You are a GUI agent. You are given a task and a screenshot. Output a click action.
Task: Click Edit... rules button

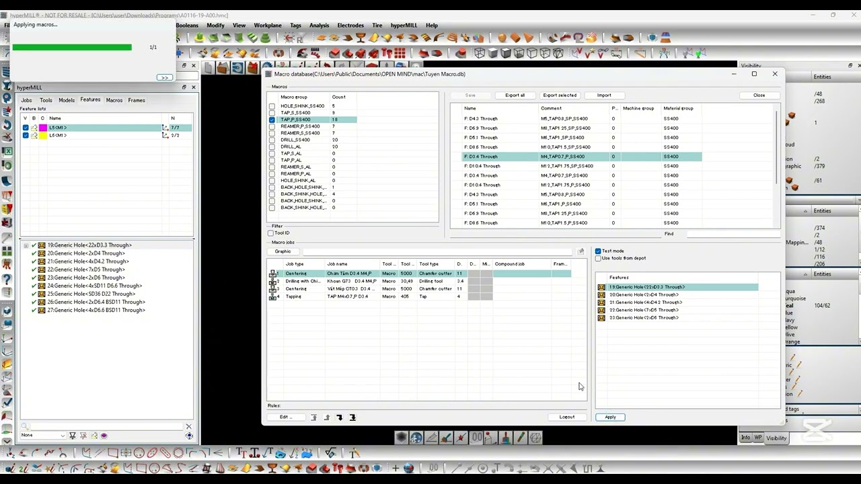click(285, 417)
